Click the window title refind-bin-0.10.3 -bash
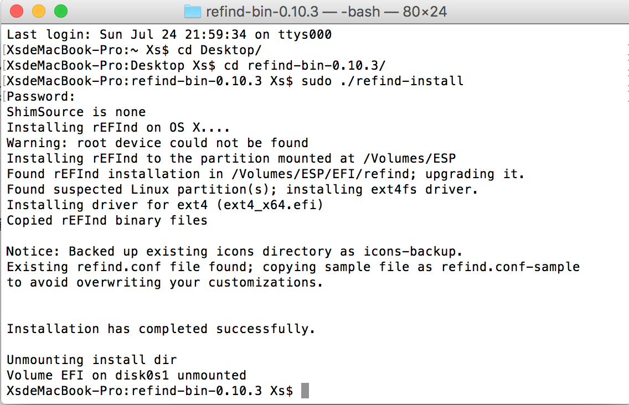 click(326, 12)
